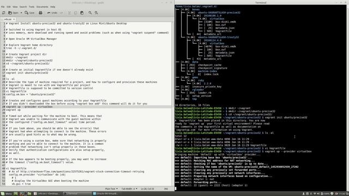This screenshot has width=349, height=196.
Task: Select the info.txt document tab
Action: coord(8,20)
